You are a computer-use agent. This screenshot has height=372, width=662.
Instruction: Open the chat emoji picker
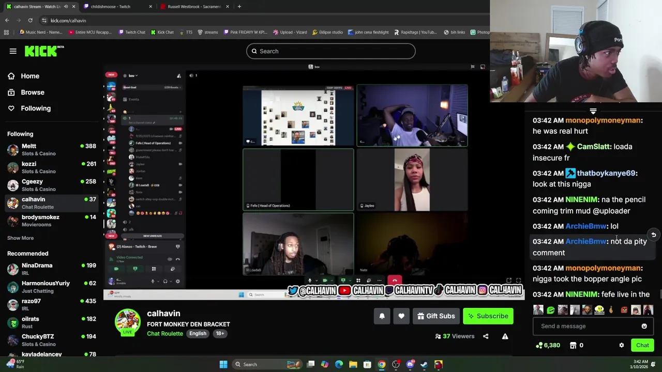(x=644, y=326)
